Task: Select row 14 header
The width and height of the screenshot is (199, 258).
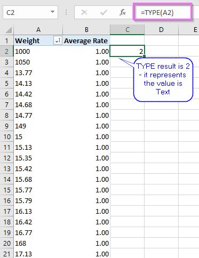Action: 7,179
